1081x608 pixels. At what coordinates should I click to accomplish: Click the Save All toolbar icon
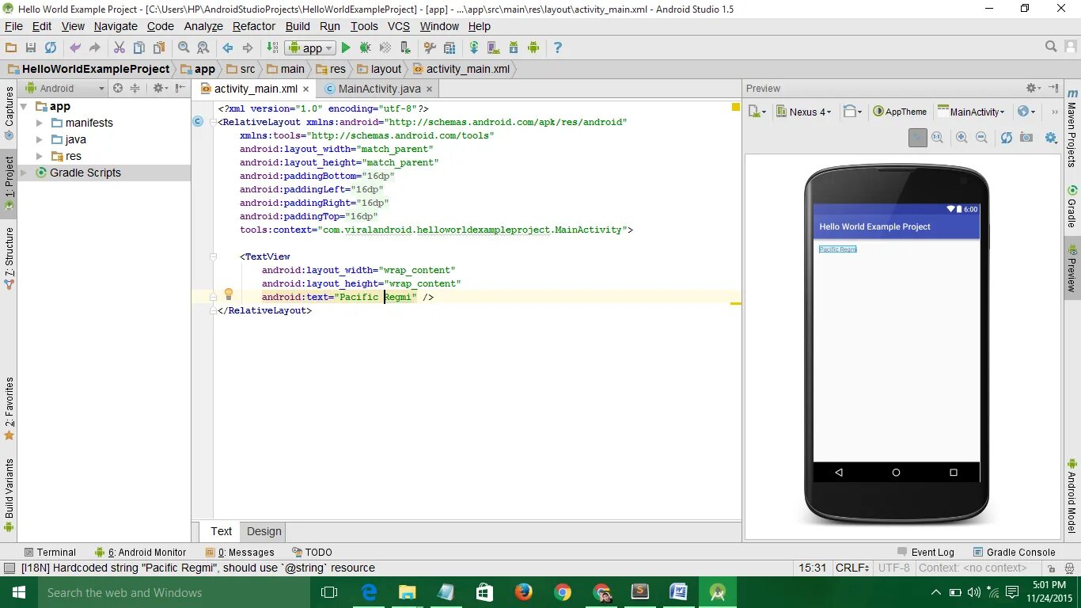pyautogui.click(x=31, y=47)
